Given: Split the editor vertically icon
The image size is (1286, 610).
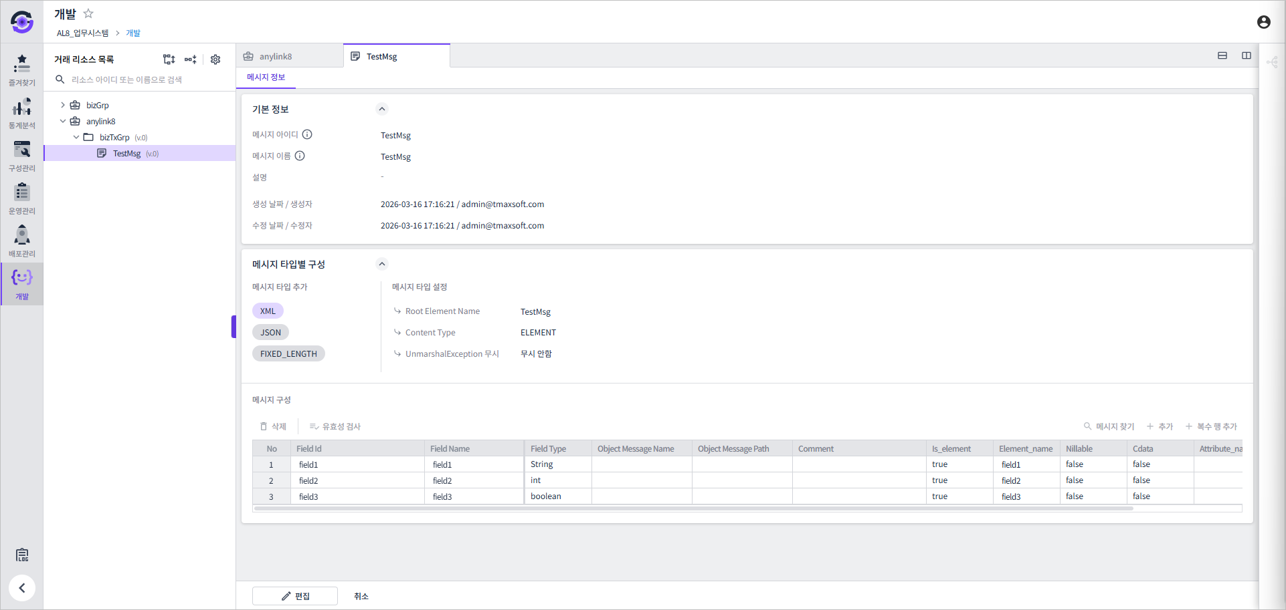Looking at the screenshot, I should pyautogui.click(x=1247, y=55).
